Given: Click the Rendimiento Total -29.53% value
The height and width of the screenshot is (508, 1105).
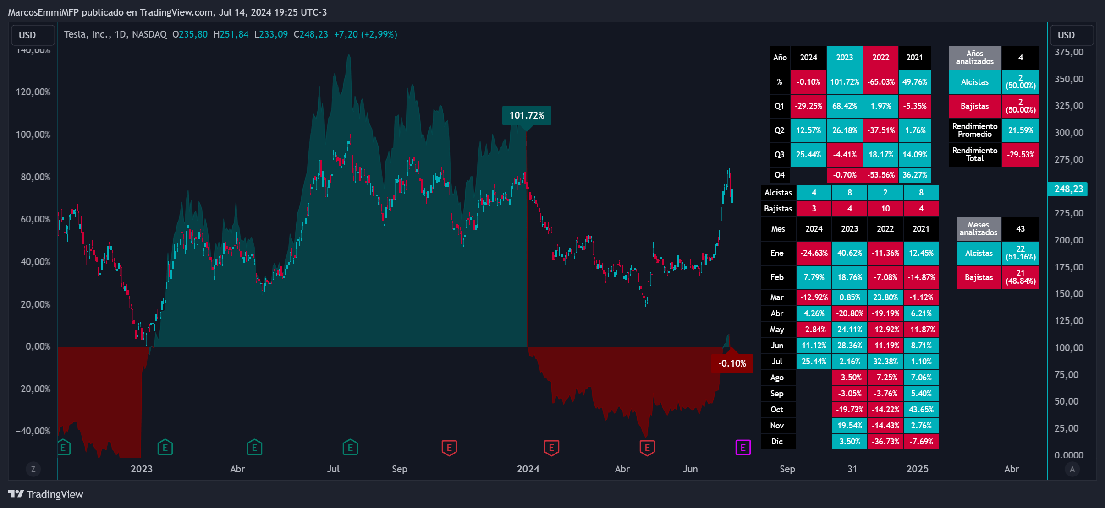Looking at the screenshot, I should point(1020,155).
